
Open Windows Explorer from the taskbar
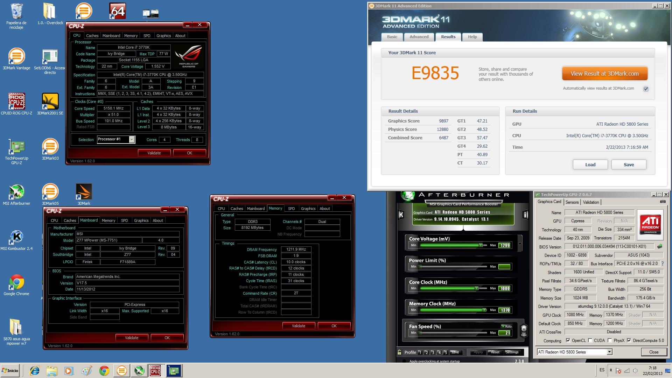pos(52,370)
